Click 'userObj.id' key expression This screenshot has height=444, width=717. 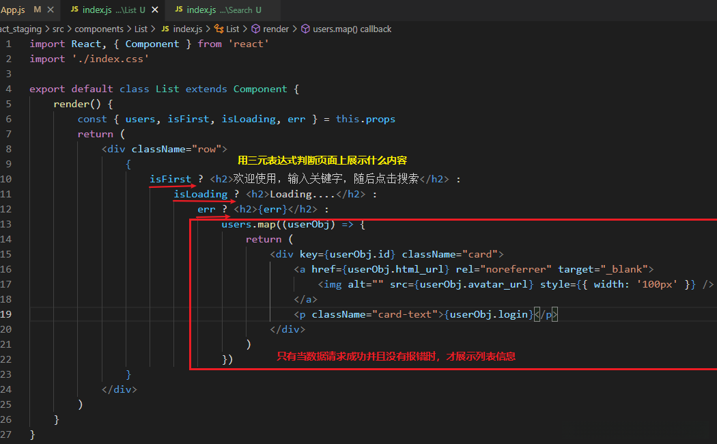pos(359,254)
